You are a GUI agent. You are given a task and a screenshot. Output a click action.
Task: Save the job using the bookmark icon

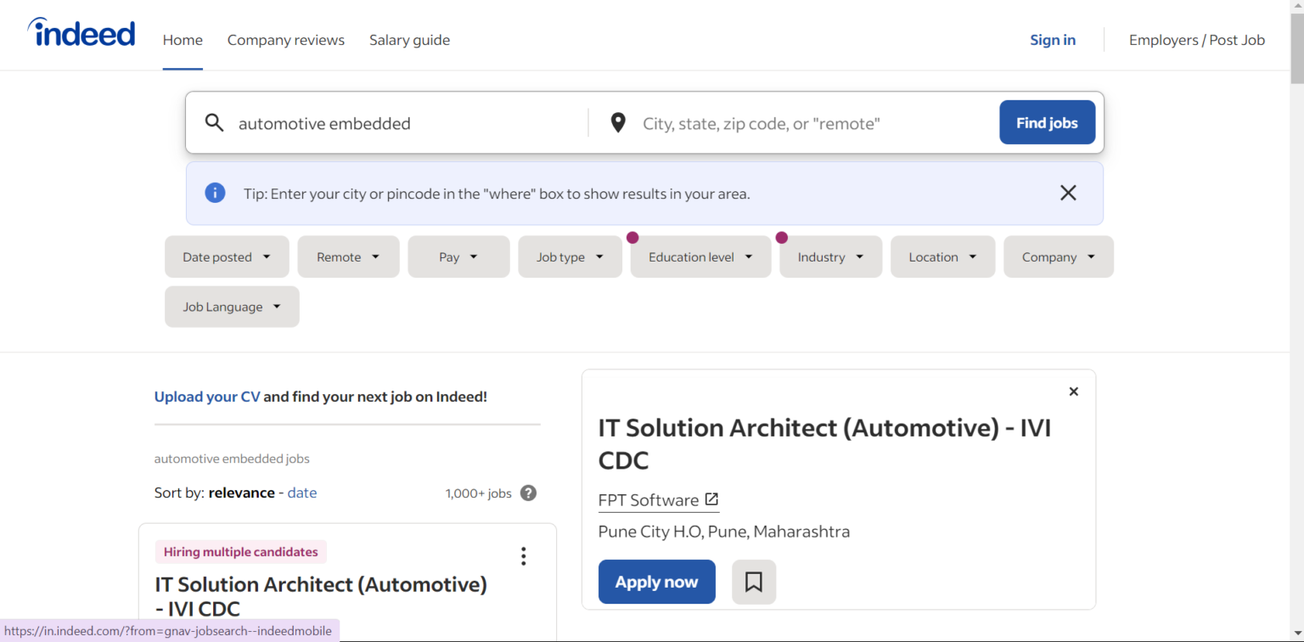coord(754,582)
